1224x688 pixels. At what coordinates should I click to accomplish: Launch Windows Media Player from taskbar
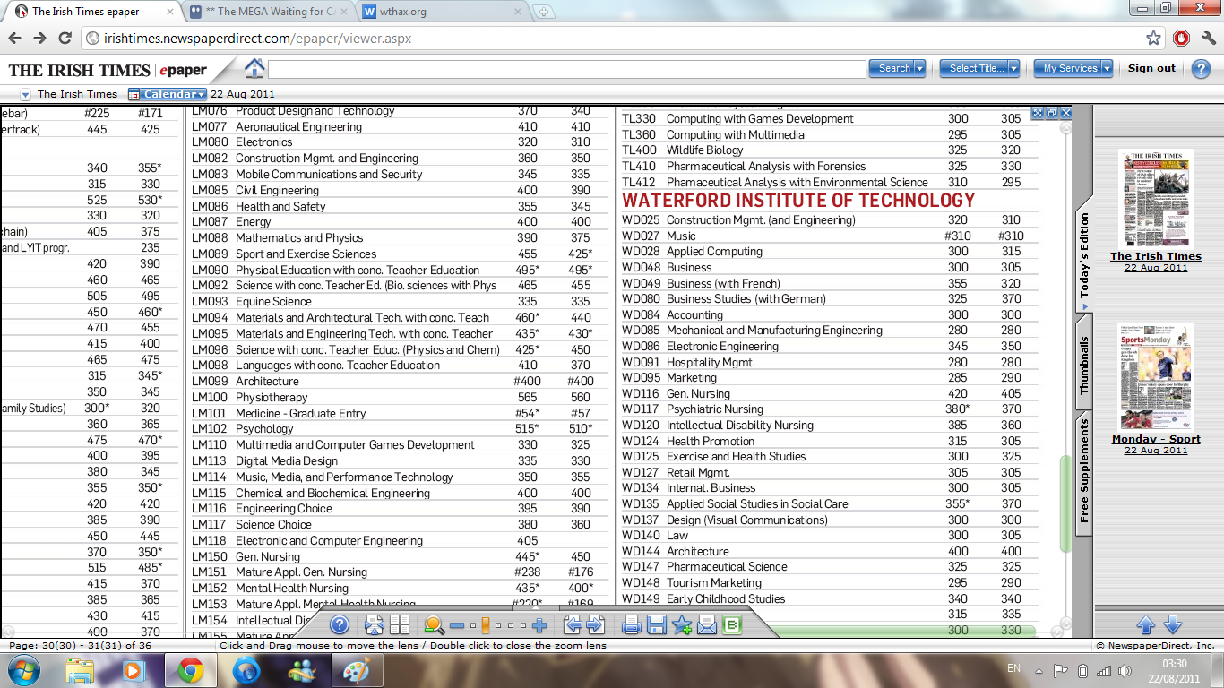[x=134, y=670]
